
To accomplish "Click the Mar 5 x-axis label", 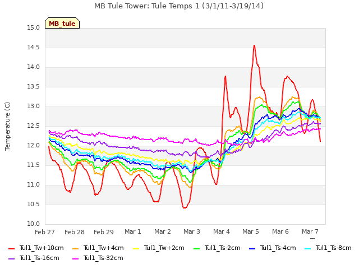I will pos(251,231).
